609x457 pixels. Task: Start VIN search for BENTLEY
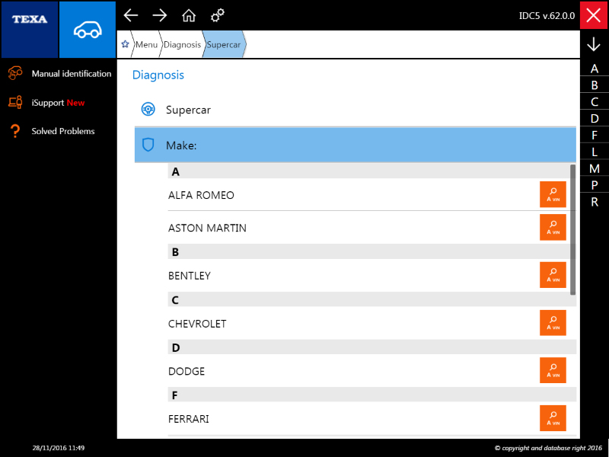click(553, 275)
